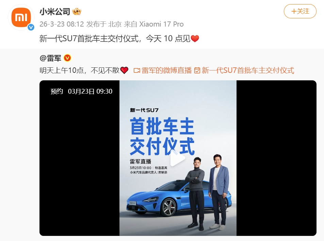Click the orange V badge beside 雷军
The width and height of the screenshot is (324, 241).
(67, 58)
